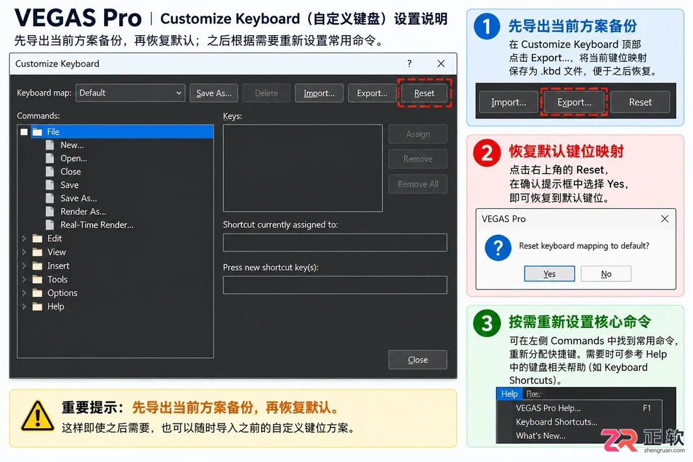Select the Render As... command document icon
693x462 pixels.
(x=50, y=211)
